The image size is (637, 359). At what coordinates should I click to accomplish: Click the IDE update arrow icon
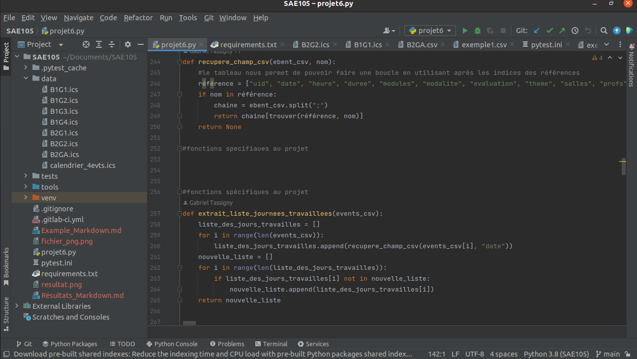[617, 31]
